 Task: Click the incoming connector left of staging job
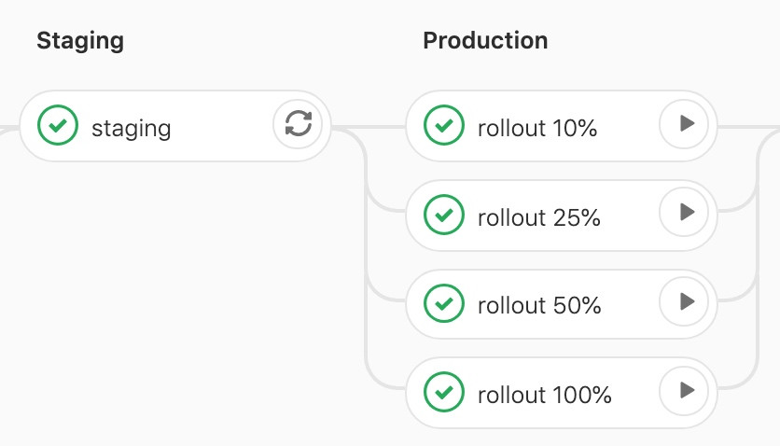pyautogui.click(x=9, y=127)
